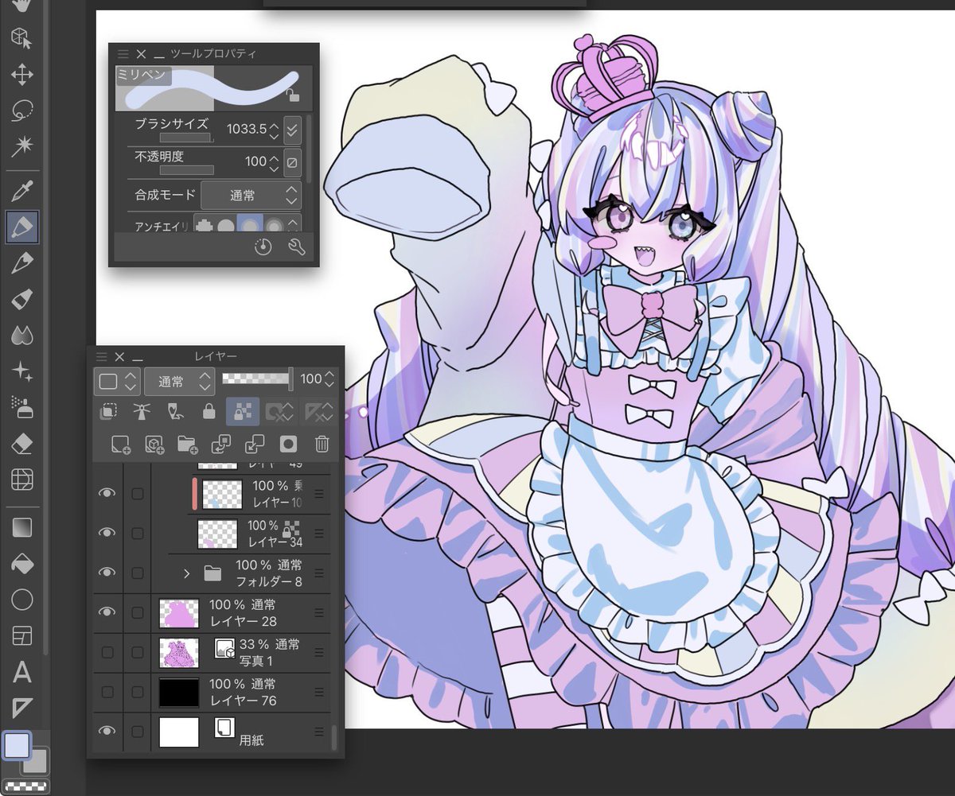
Task: Show the 写真 1 layer
Action: point(107,652)
